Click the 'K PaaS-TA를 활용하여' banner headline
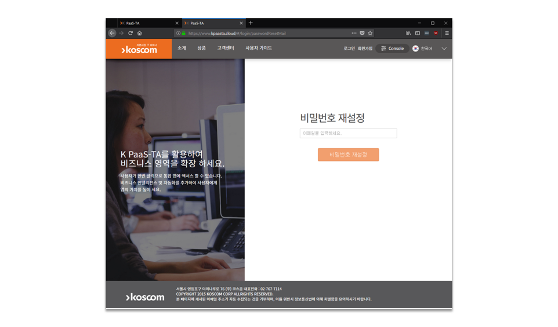Image resolution: width=558 pixels, height=327 pixels. click(x=162, y=154)
